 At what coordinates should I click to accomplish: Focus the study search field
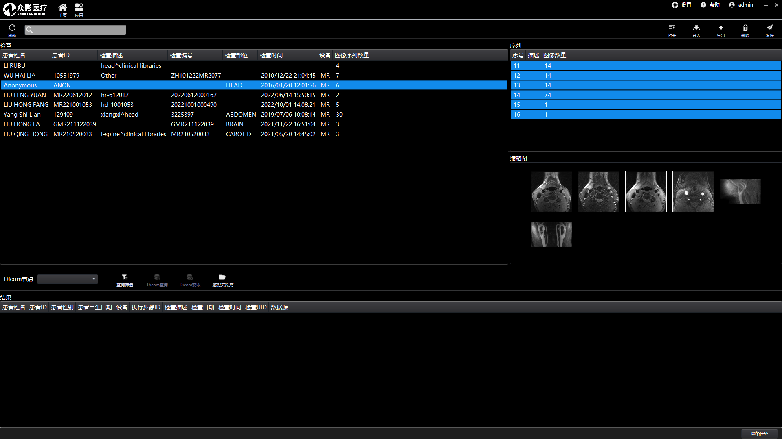(x=75, y=30)
